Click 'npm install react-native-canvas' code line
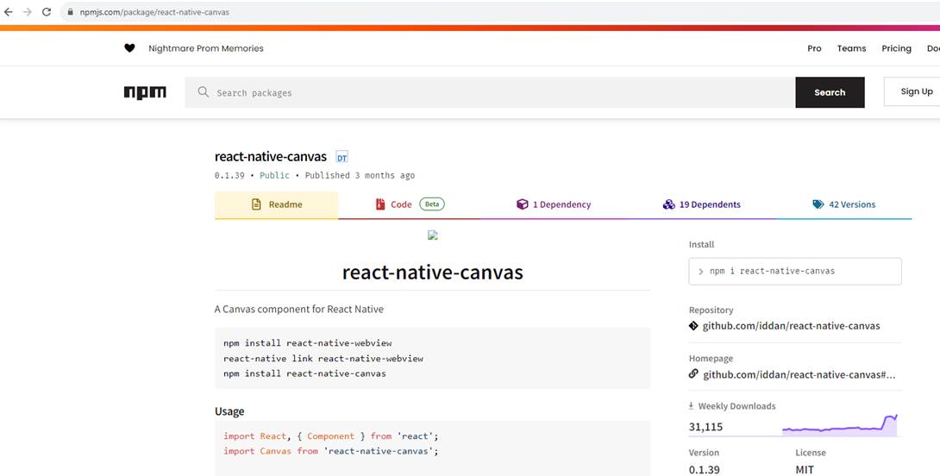 (304, 373)
